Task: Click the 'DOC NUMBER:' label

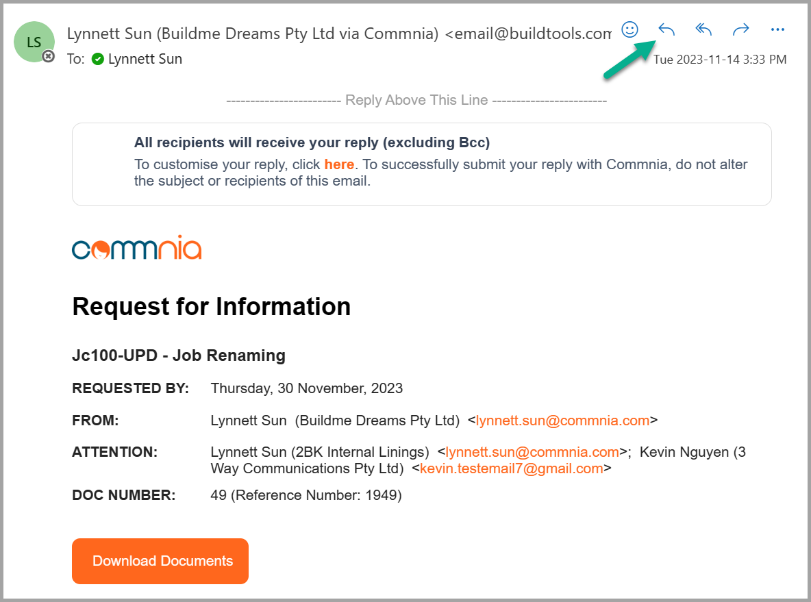Action: [123, 495]
